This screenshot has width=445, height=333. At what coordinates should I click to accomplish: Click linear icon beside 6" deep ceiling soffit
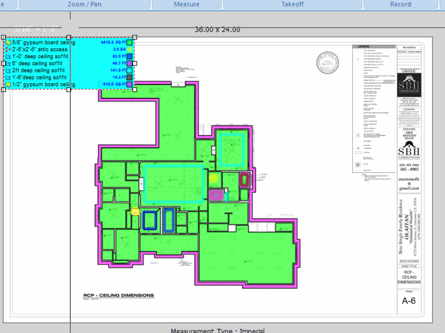tap(8, 63)
